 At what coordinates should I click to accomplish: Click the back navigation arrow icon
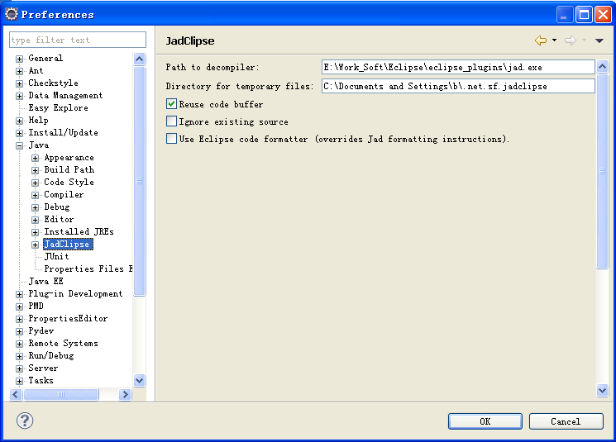(541, 40)
